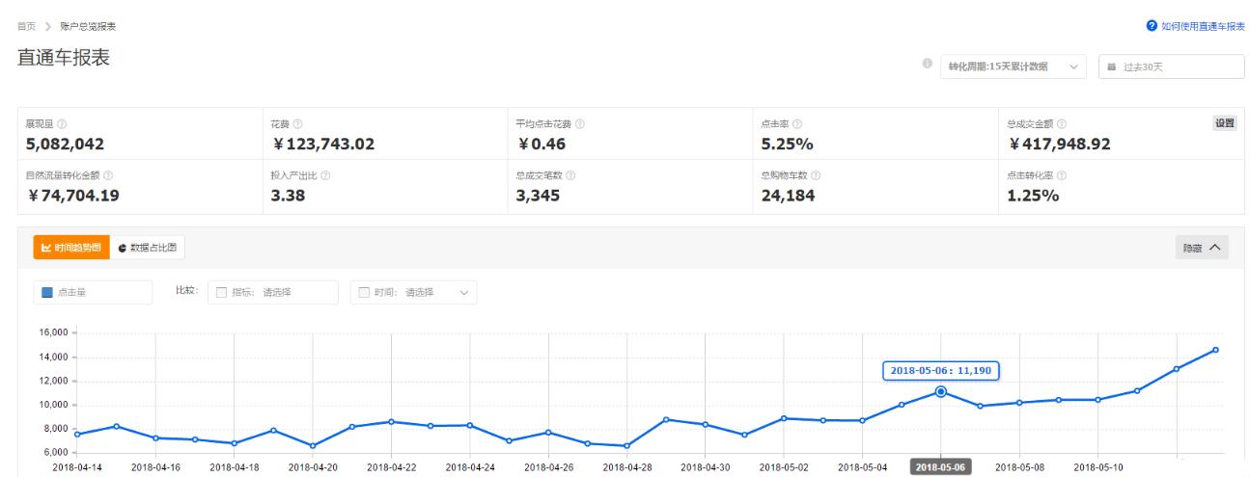The height and width of the screenshot is (477, 1250).
Task: Click the 总成交笔数 value 3,345
Action: tap(539, 196)
